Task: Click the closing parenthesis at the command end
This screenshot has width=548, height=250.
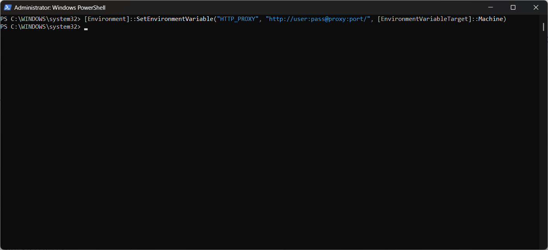Action: (x=505, y=19)
